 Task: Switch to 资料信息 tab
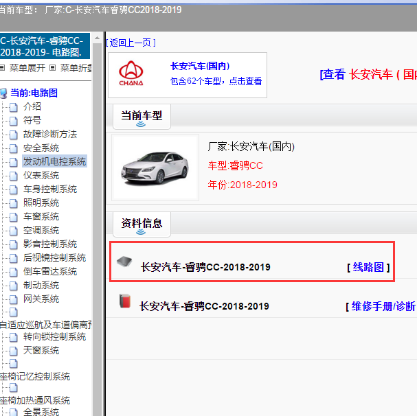pyautogui.click(x=142, y=224)
